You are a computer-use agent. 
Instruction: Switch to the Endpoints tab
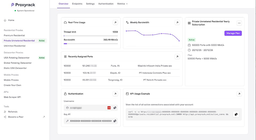click(77, 4)
